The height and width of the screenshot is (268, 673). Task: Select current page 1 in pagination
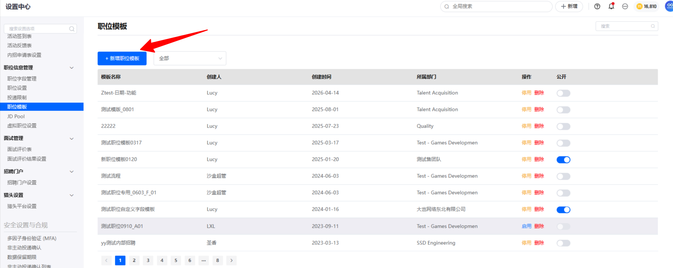point(120,261)
